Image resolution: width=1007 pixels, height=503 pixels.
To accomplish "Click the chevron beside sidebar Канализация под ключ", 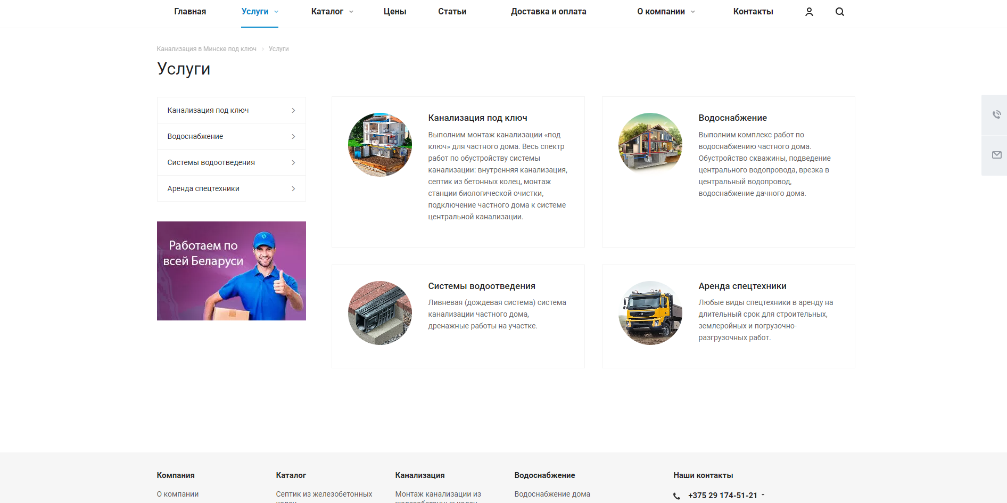I will click(293, 110).
